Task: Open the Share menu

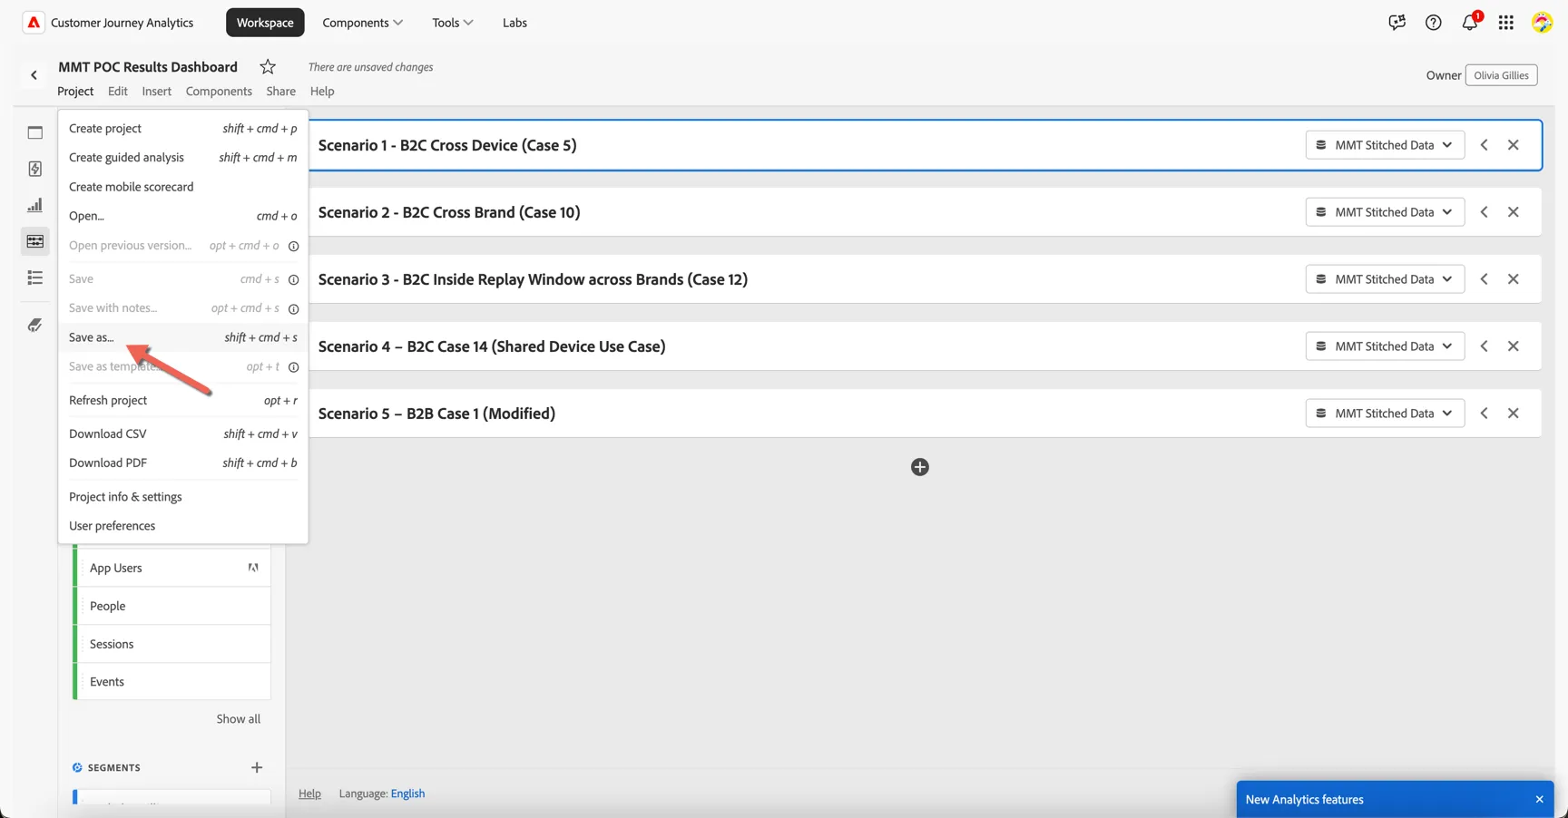Action: click(x=281, y=91)
